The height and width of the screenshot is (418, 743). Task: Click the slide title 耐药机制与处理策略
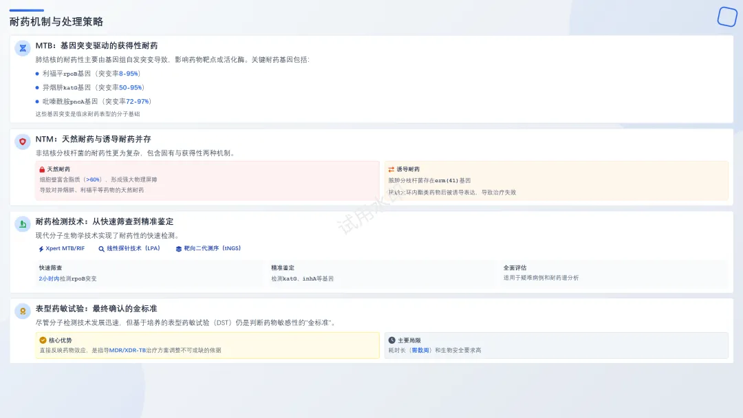[x=56, y=22]
